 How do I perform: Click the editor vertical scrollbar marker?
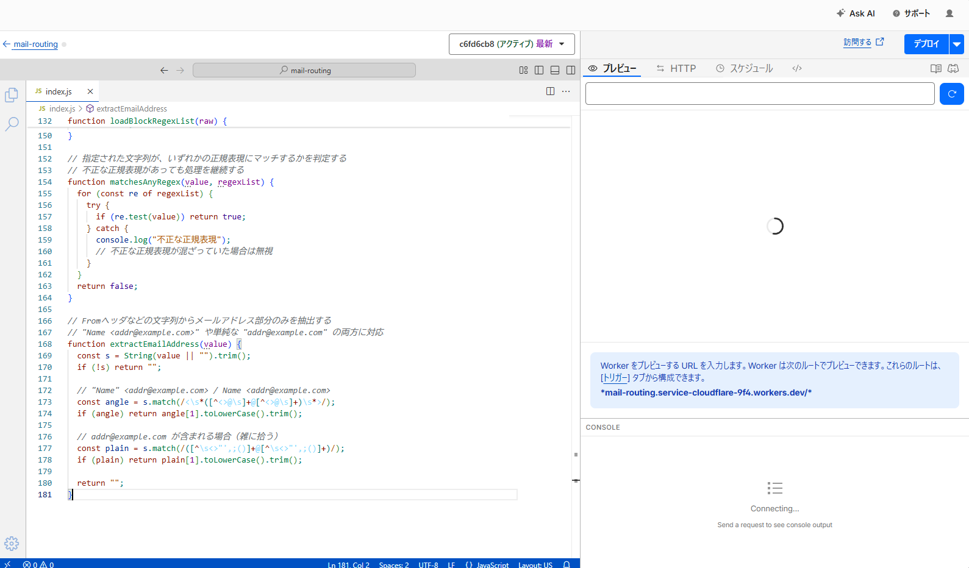[x=576, y=481]
